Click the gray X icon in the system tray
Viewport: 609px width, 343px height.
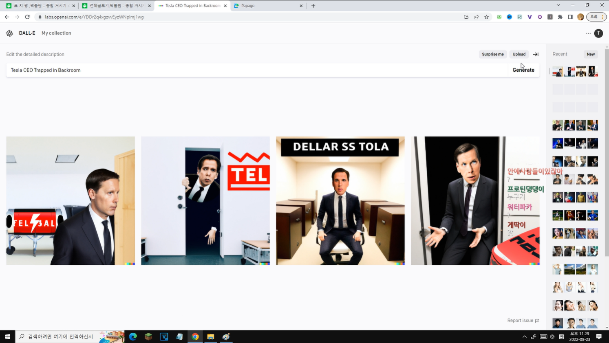tap(552, 336)
